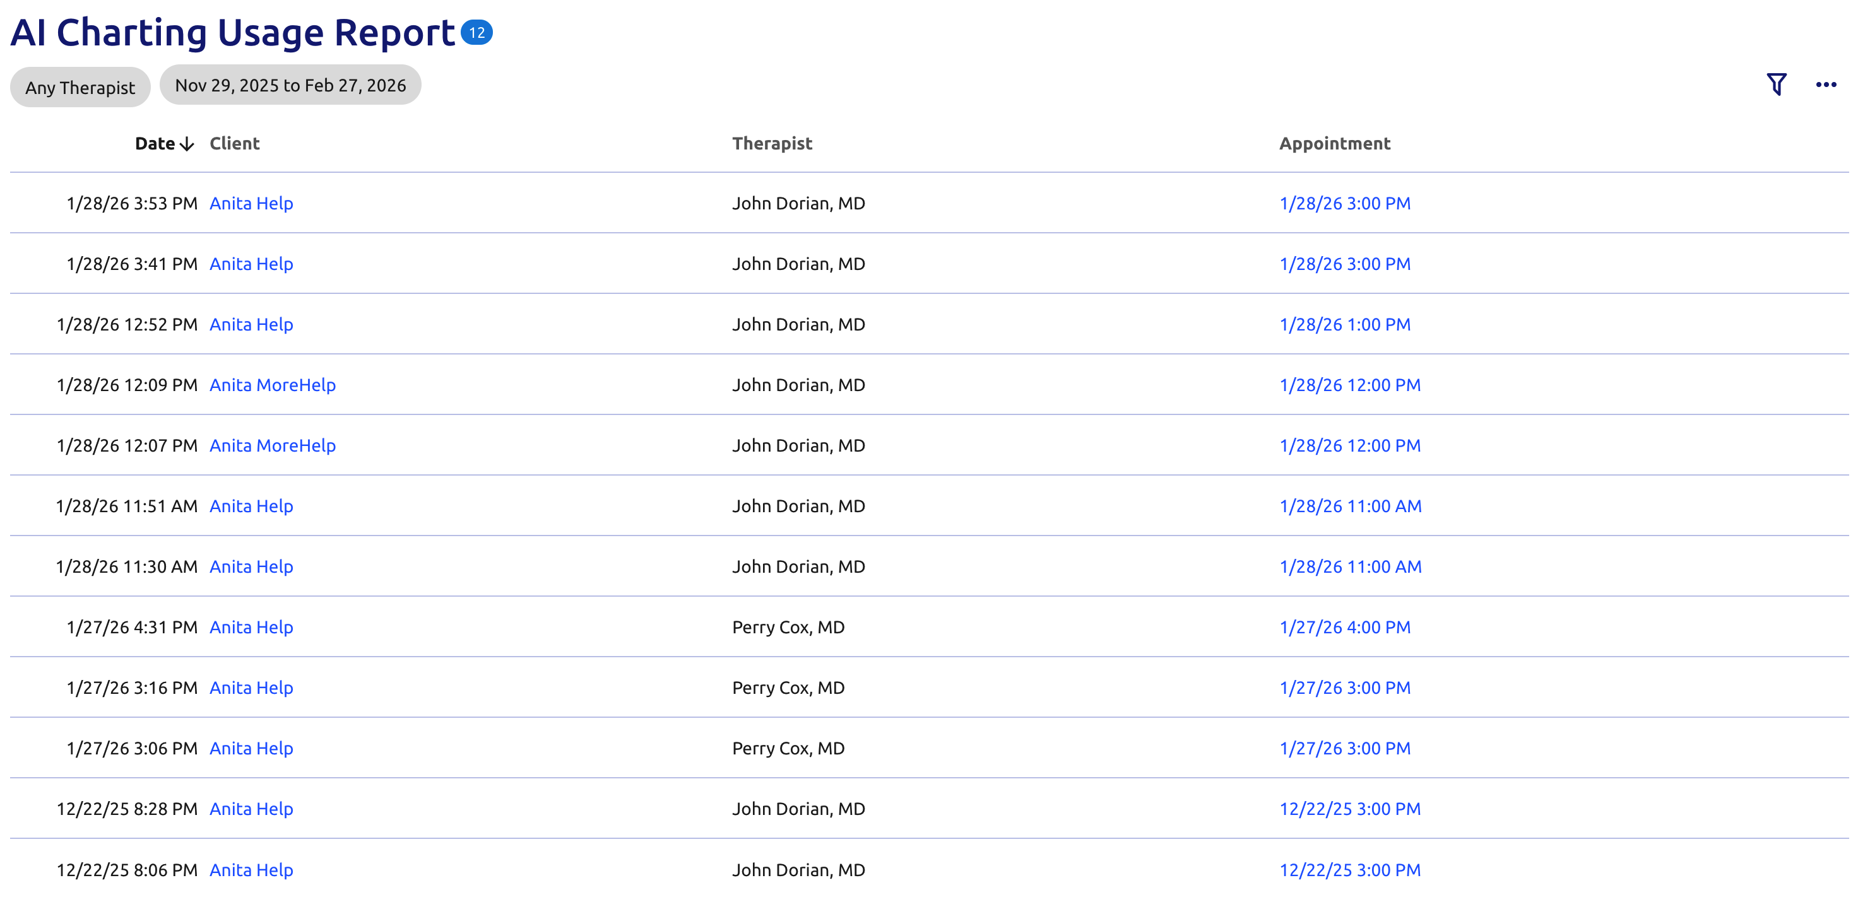Open appointment 1/28/26 1:00 PM
The width and height of the screenshot is (1858, 902).
[x=1344, y=324]
